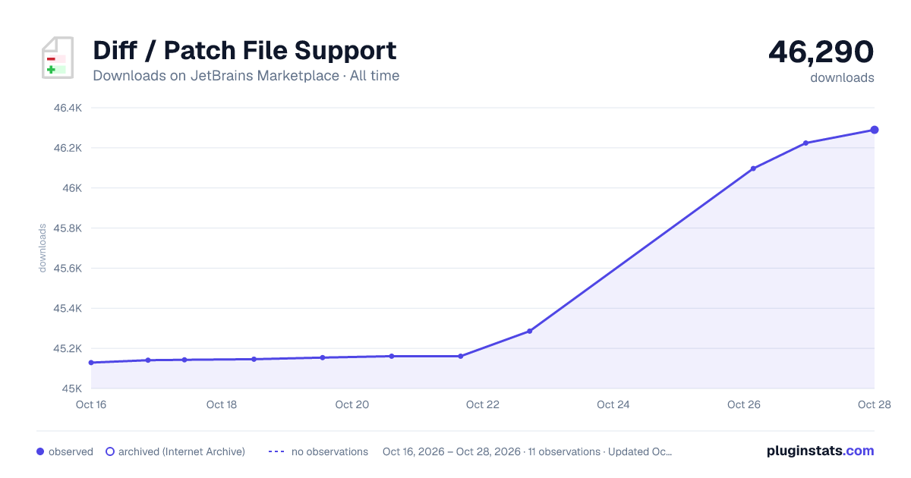The image size is (911, 478).
Task: Open the pluginstats.com link
Action: click(x=820, y=451)
